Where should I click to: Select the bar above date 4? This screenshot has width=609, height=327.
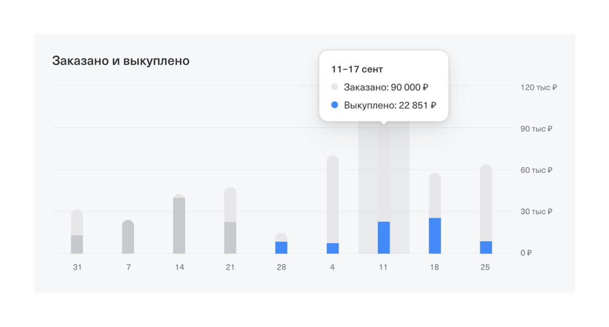point(333,205)
